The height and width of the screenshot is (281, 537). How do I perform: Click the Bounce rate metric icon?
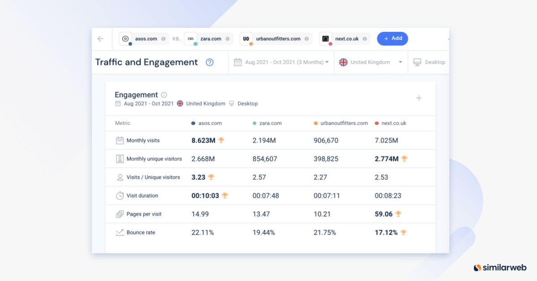[x=119, y=232]
